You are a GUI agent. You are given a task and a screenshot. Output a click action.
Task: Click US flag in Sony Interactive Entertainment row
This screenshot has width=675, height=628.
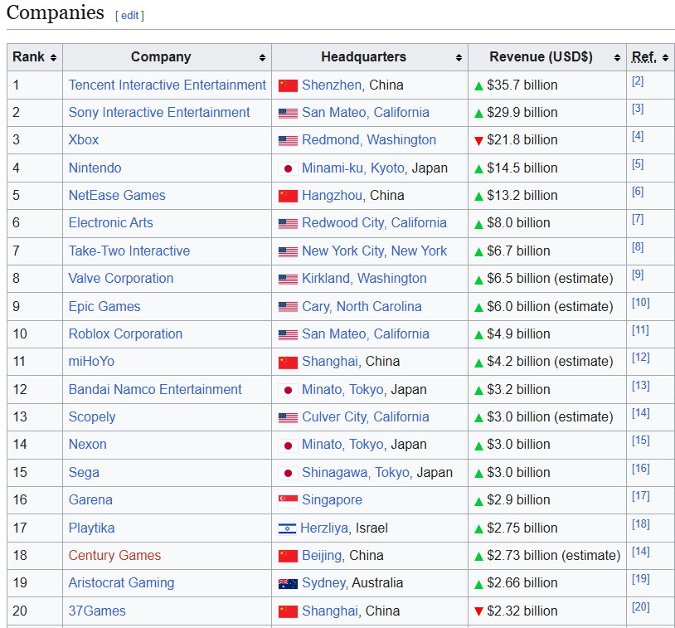(x=288, y=114)
